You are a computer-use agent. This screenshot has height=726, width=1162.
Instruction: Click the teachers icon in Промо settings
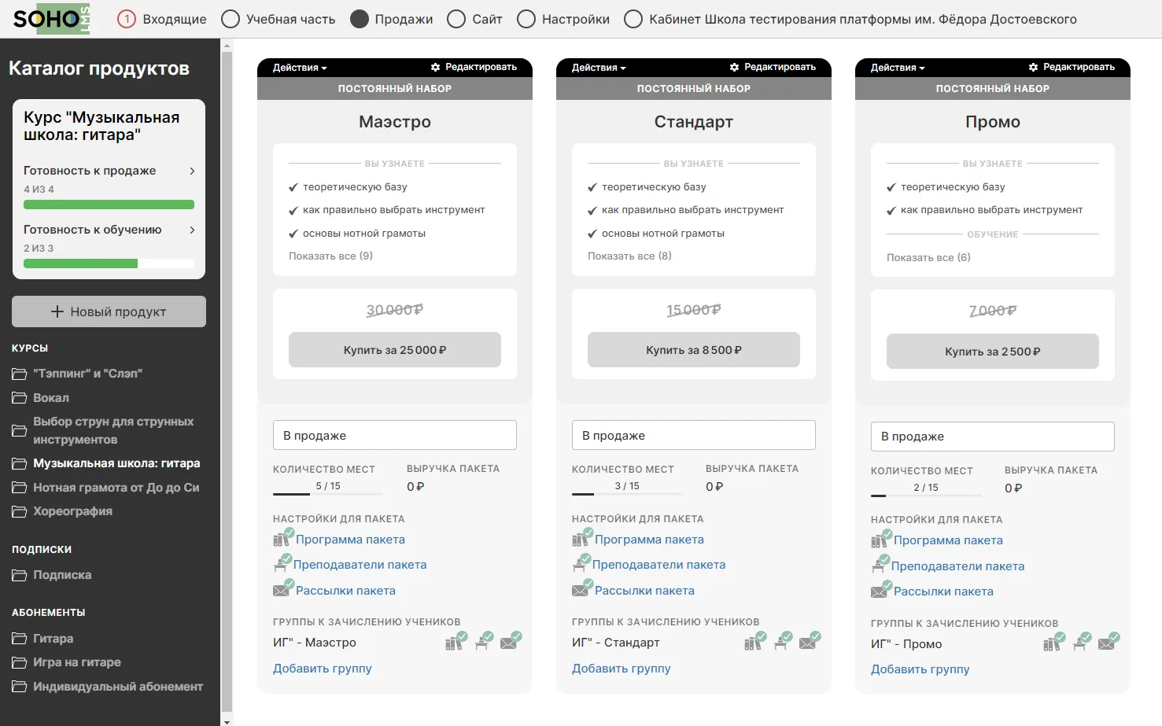(x=880, y=565)
